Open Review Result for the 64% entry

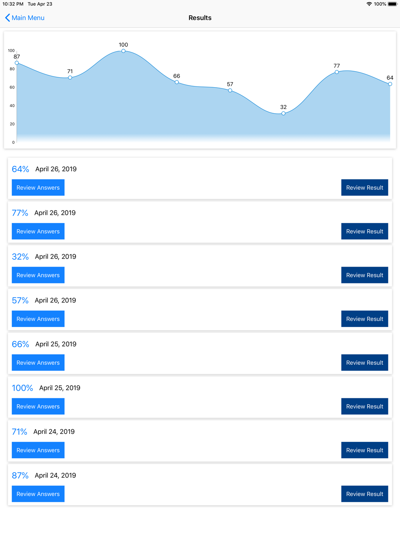(x=364, y=188)
